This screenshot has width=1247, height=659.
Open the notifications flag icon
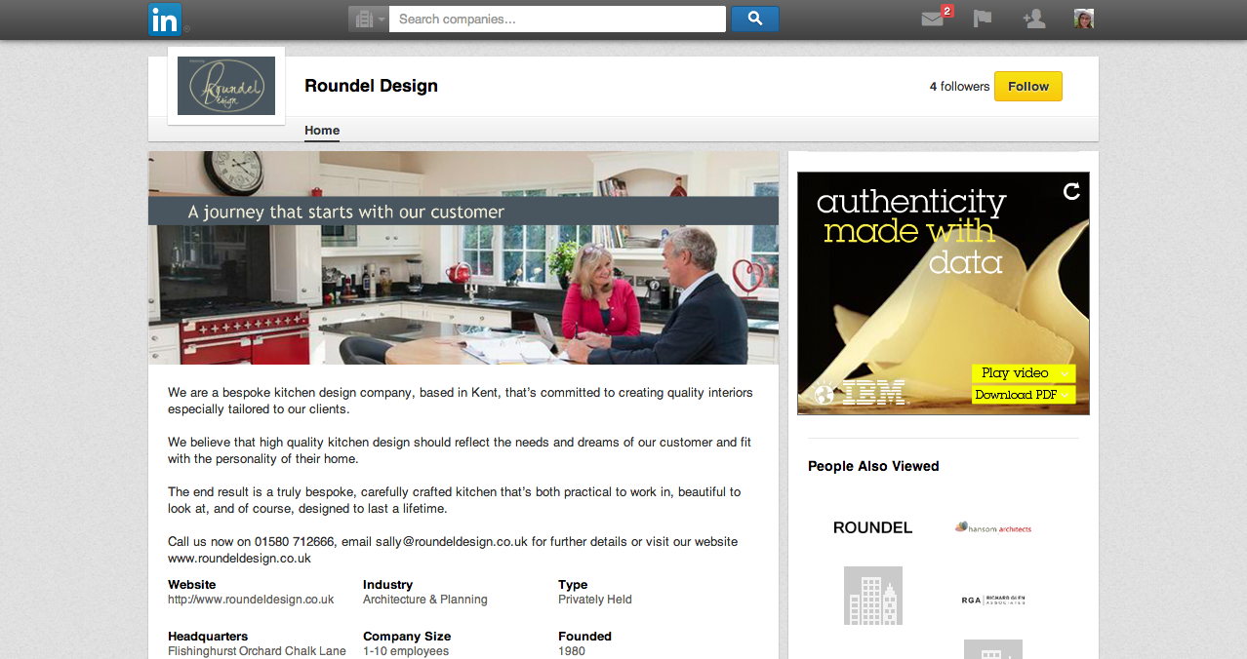click(x=983, y=19)
